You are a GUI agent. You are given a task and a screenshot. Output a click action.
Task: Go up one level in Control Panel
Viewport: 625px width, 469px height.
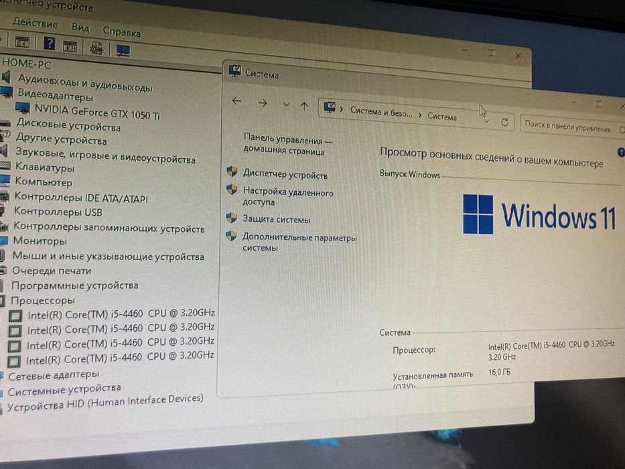tap(304, 106)
